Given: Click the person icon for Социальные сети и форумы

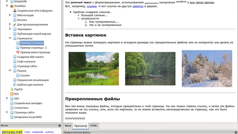Looking at the screenshot, I should [x=15, y=11].
